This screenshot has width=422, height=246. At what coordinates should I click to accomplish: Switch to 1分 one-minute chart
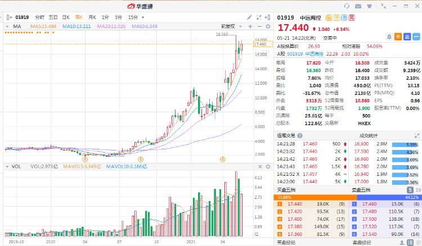[105, 17]
